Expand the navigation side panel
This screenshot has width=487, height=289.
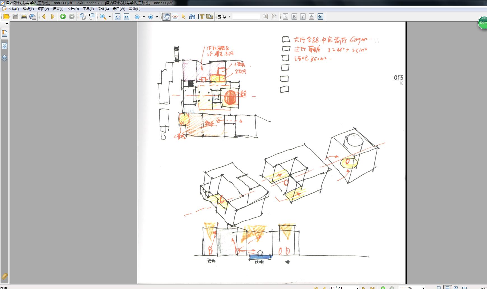[7, 24]
